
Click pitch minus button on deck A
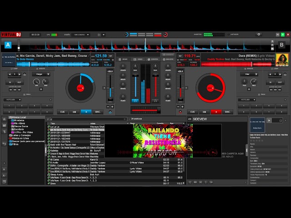tap(108, 107)
